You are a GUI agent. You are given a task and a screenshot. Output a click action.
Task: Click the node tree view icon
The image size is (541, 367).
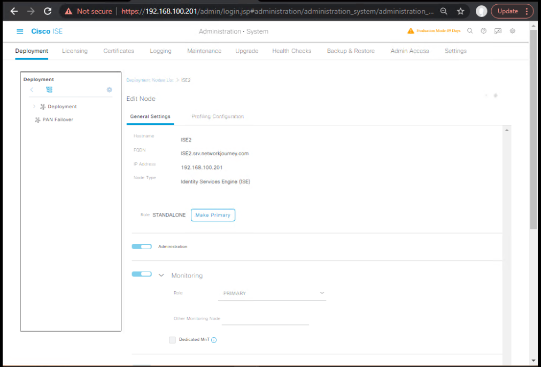[x=49, y=90]
